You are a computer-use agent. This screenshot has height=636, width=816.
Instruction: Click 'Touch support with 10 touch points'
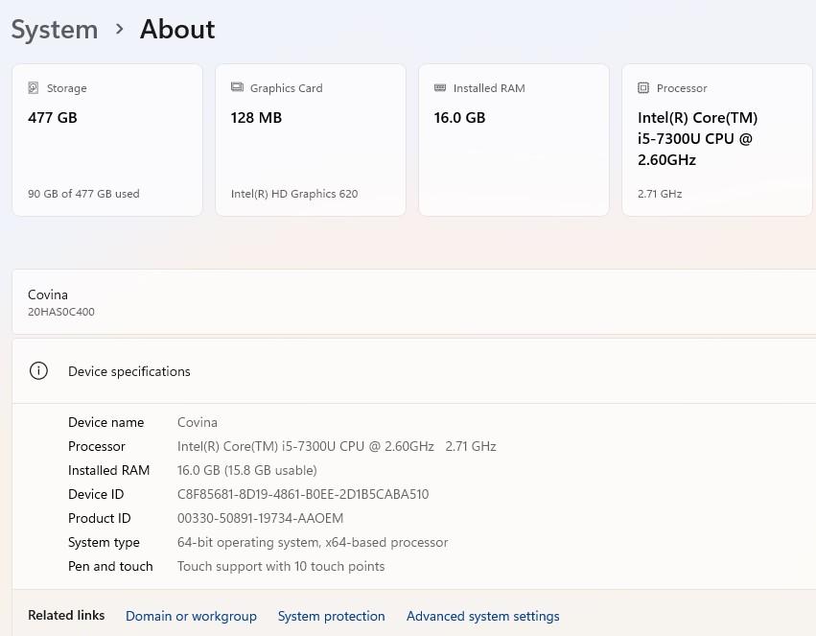point(281,566)
